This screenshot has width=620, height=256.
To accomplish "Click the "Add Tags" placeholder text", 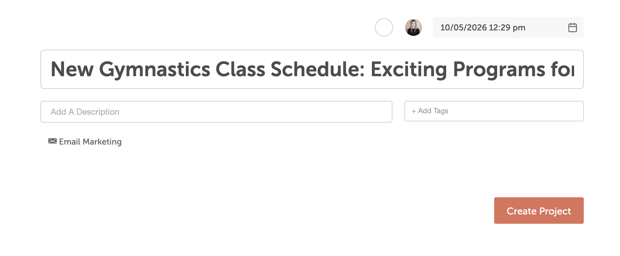I will pos(433,111).
